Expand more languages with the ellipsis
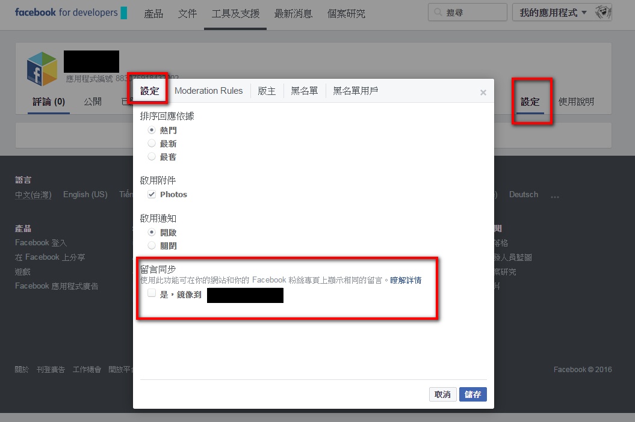The height and width of the screenshot is (422, 635). (x=555, y=196)
